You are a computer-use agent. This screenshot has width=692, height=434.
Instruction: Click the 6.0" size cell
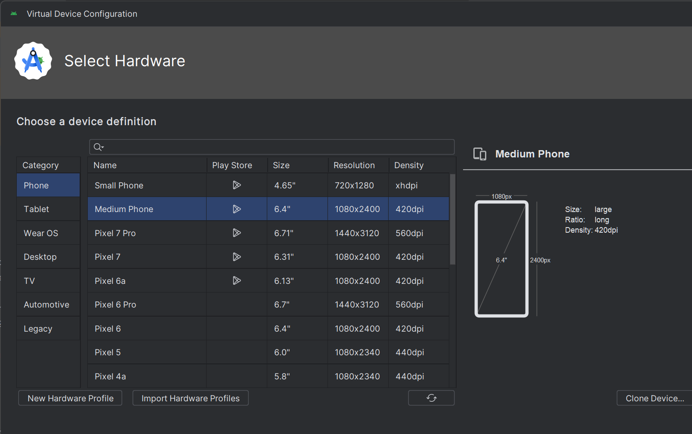297,352
